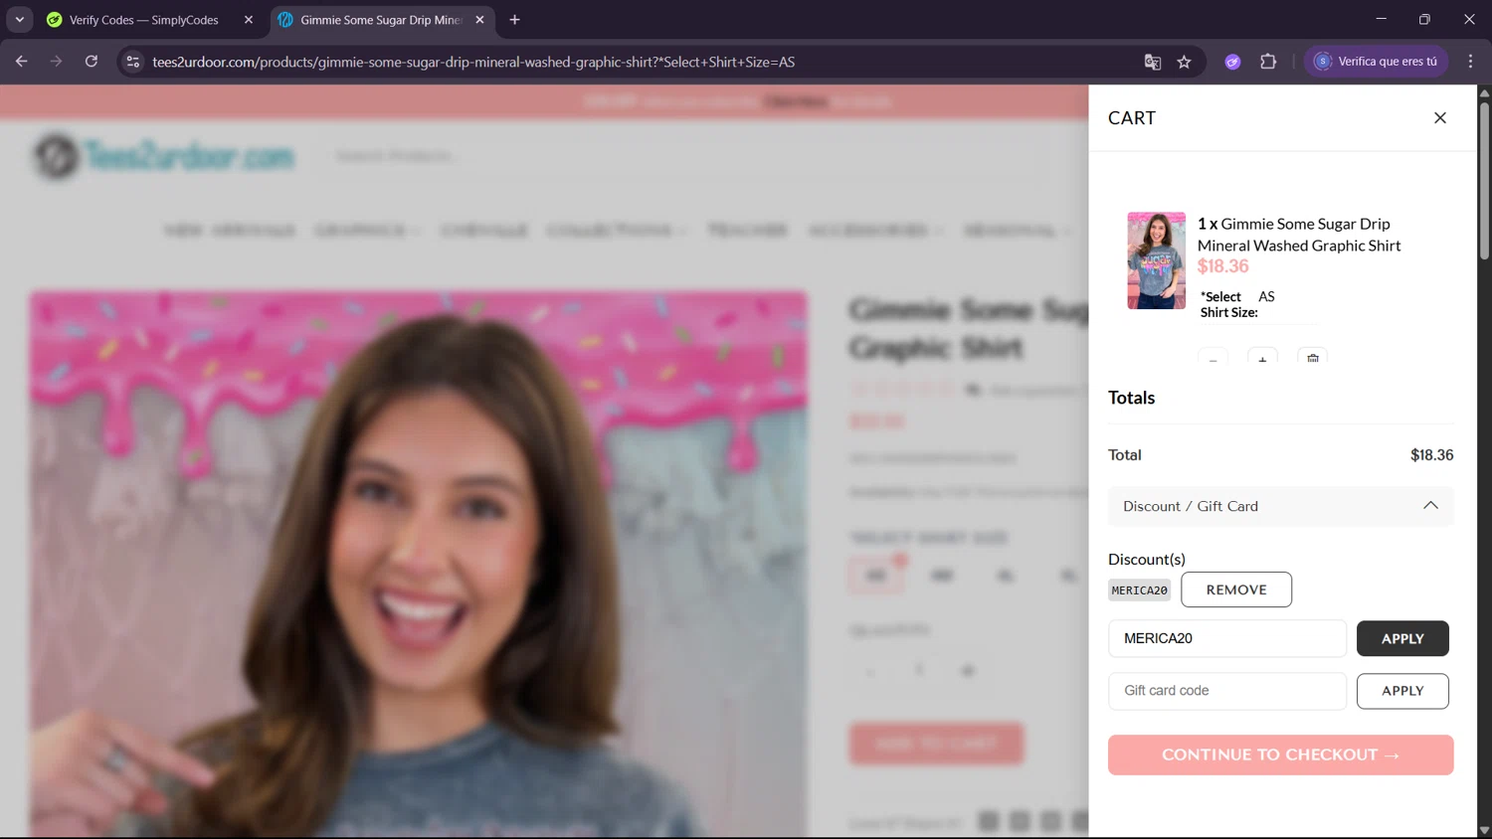View site information for tees2urdoor.com
This screenshot has width=1492, height=839.
pos(132,62)
